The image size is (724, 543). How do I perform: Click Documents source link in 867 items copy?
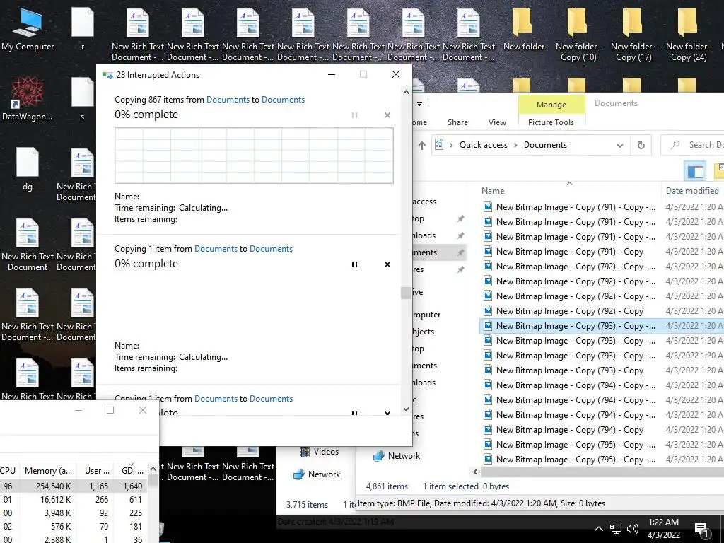click(228, 100)
